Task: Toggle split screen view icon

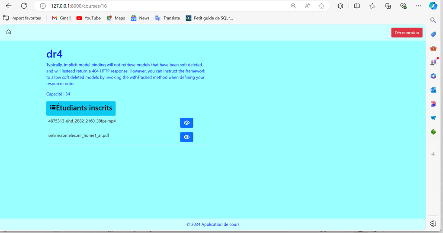Action: [x=357, y=6]
